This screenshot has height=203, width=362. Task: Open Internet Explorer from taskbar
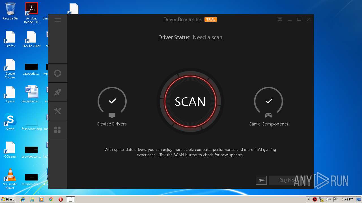click(23, 199)
